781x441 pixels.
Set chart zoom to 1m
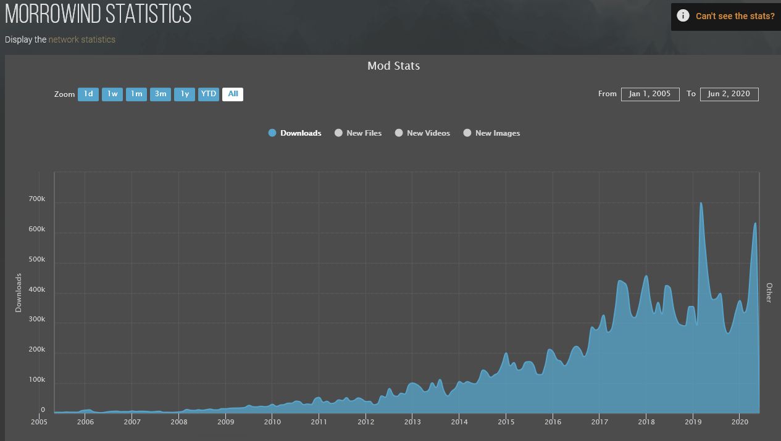(136, 94)
